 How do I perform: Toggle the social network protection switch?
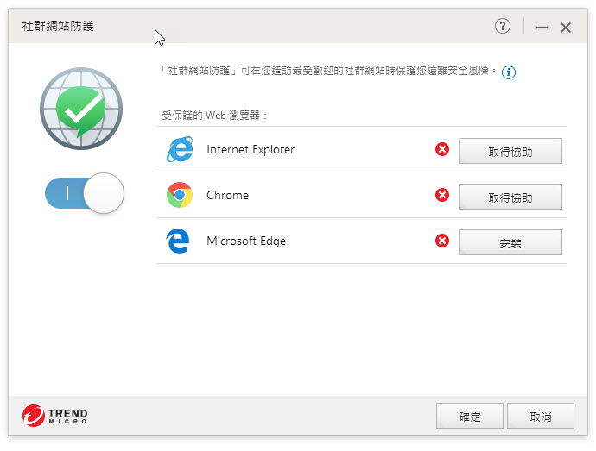pos(85,193)
